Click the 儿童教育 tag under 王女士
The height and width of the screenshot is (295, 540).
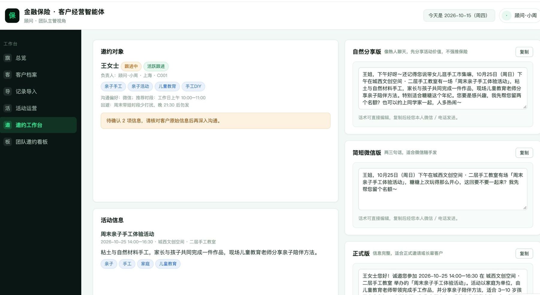pyautogui.click(x=167, y=86)
